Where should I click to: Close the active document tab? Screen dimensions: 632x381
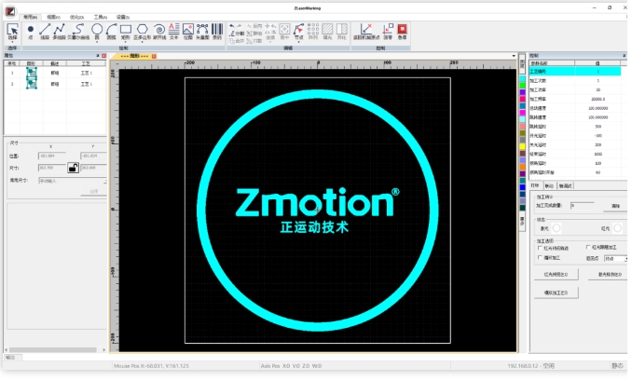pos(154,56)
